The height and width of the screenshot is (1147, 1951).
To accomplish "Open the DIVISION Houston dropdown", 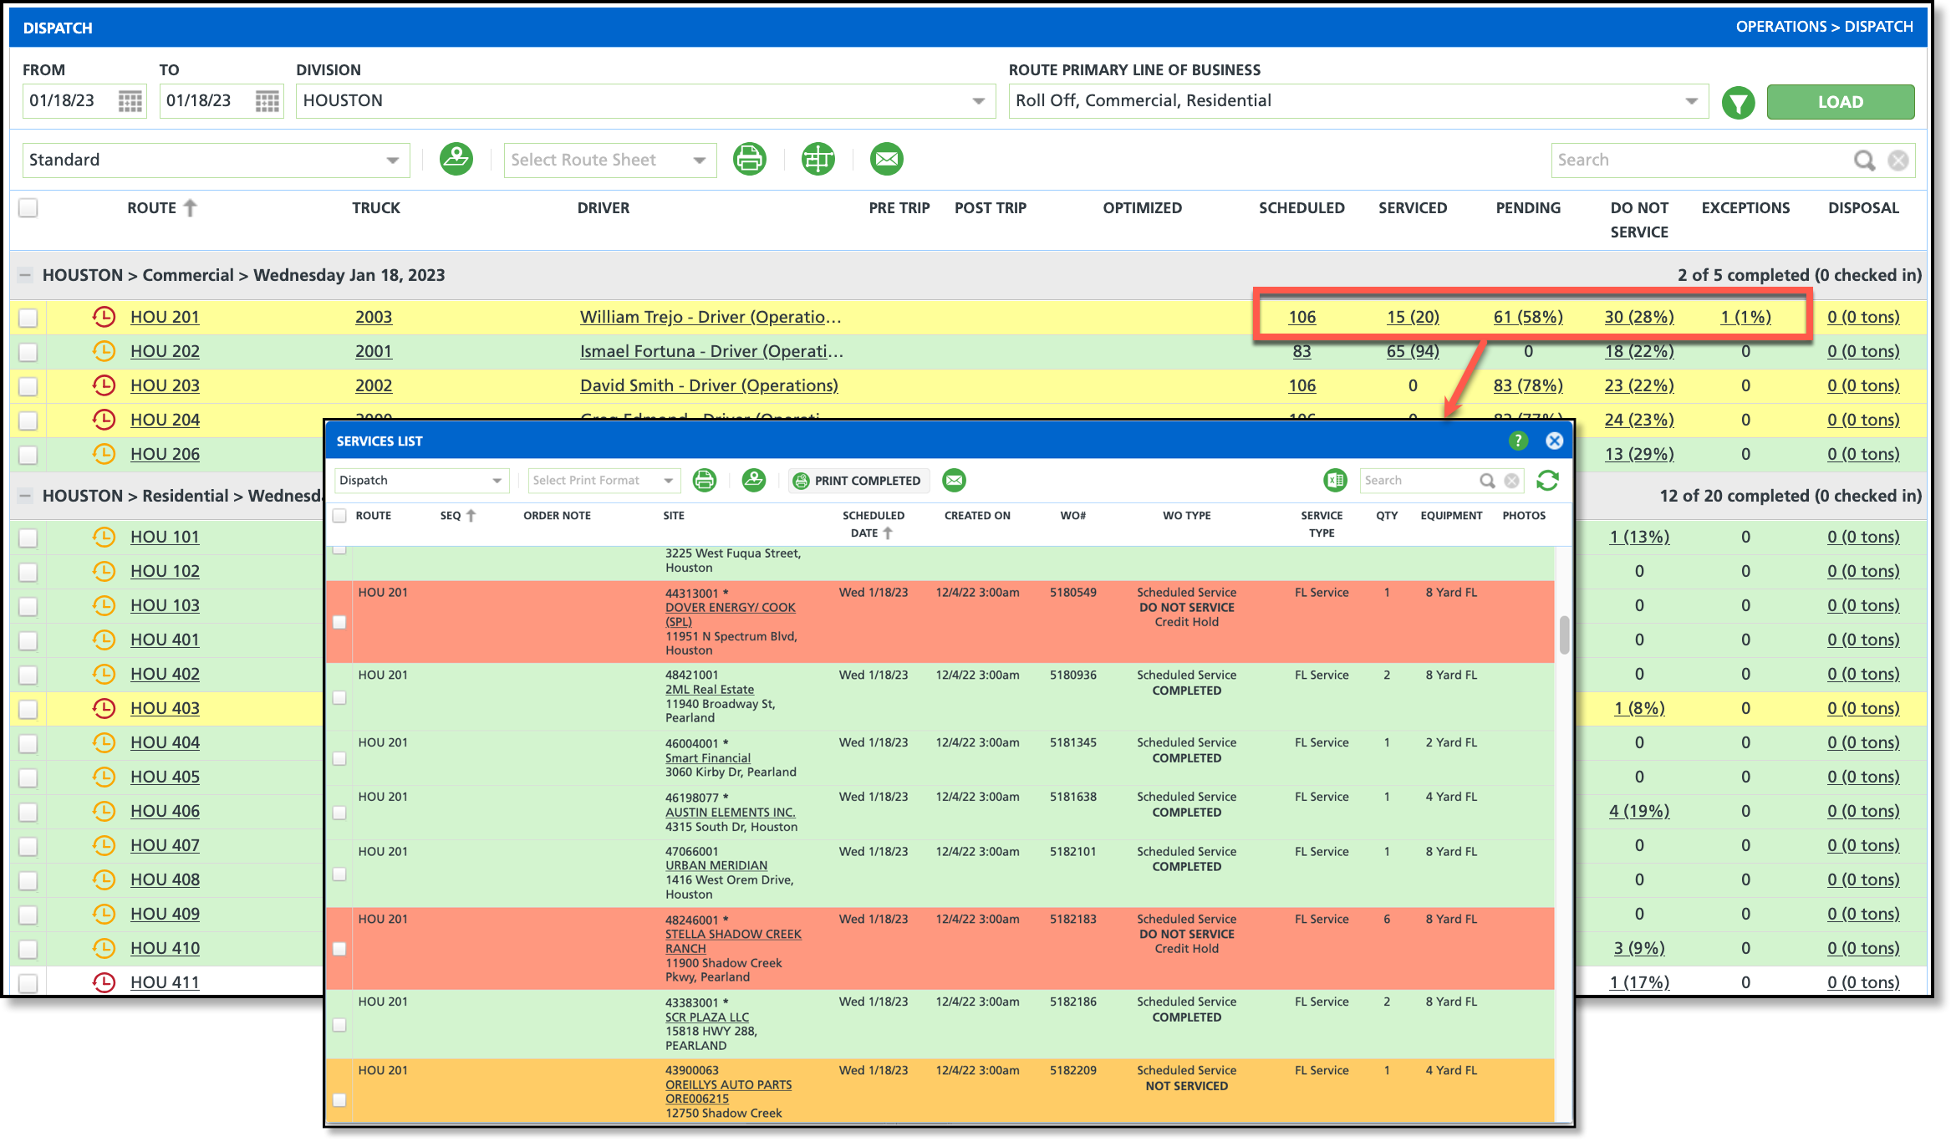I will point(978,101).
